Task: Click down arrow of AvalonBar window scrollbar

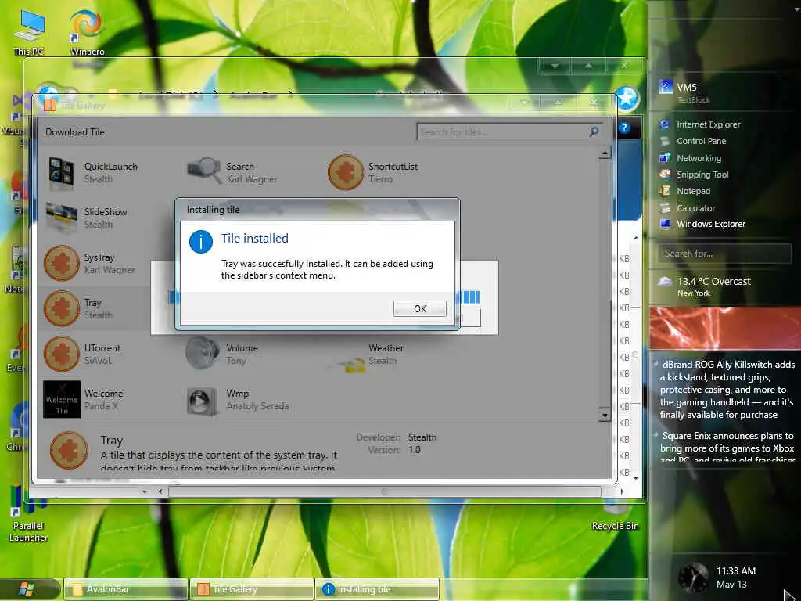Action: (636, 479)
